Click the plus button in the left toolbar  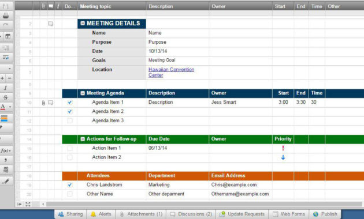(2, 78)
